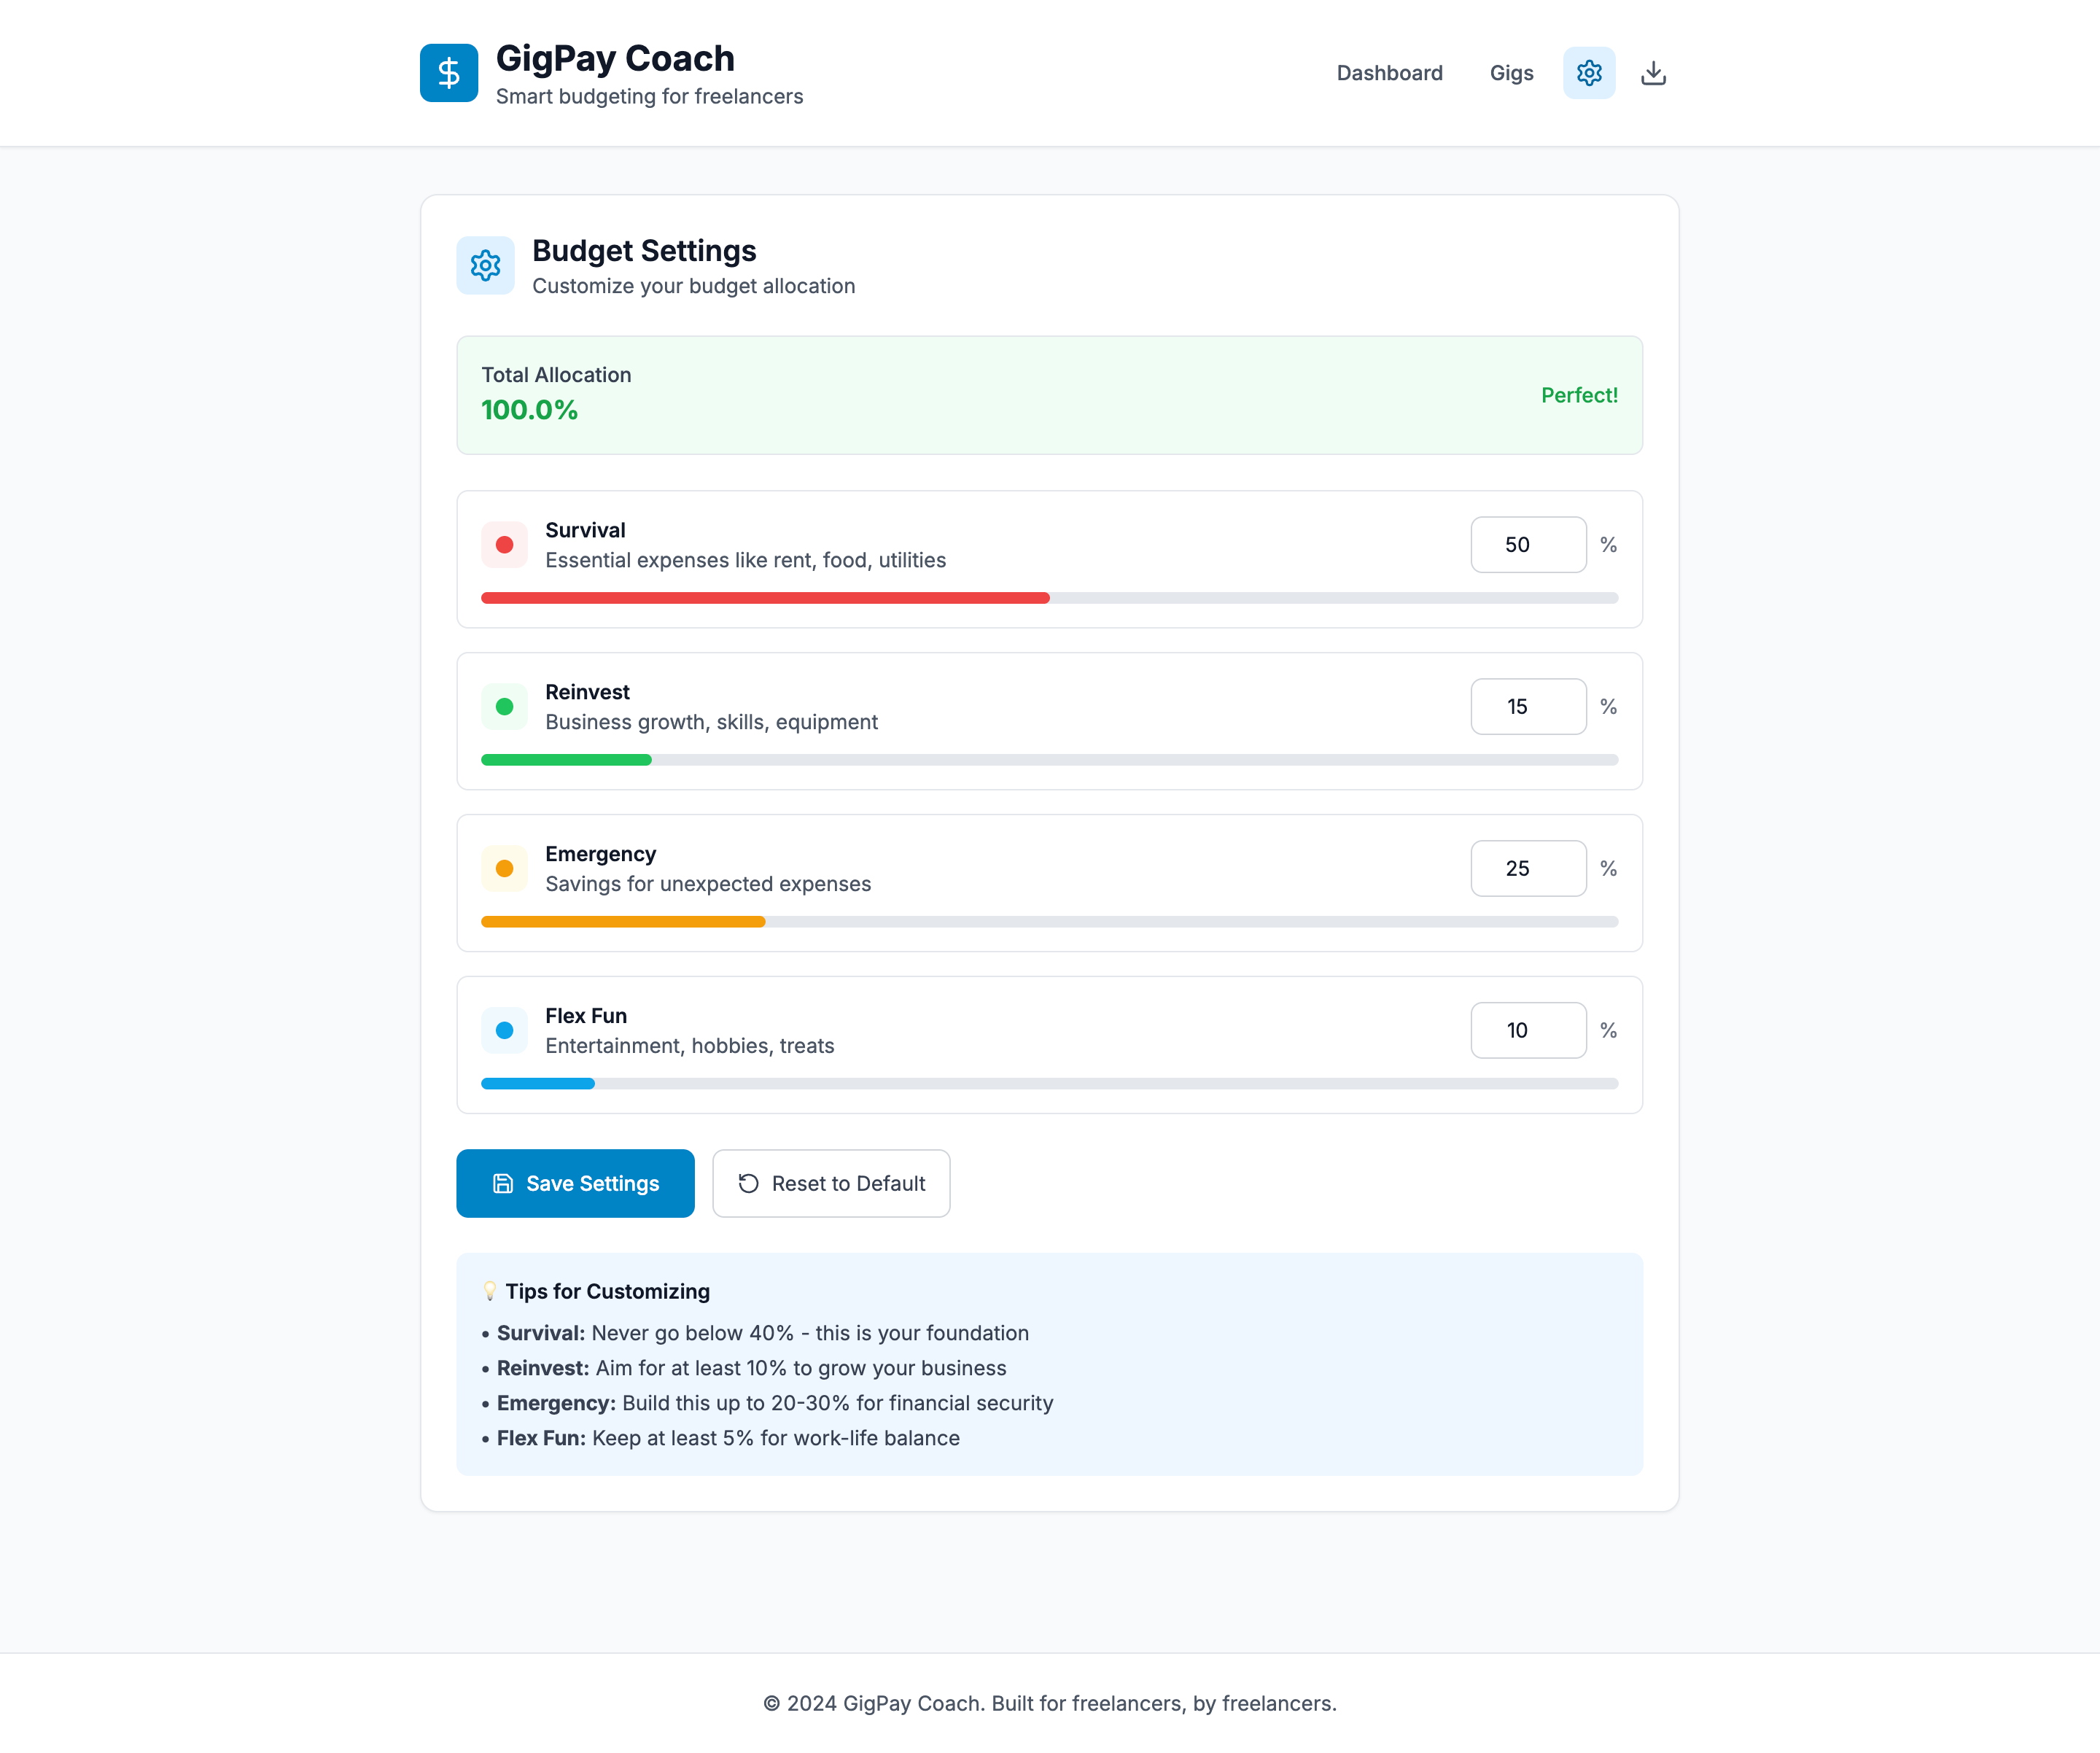
Task: Select the Survival percentage input field
Action: pyautogui.click(x=1528, y=544)
